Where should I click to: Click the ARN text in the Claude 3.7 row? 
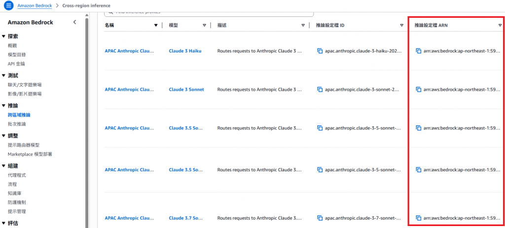click(x=462, y=218)
